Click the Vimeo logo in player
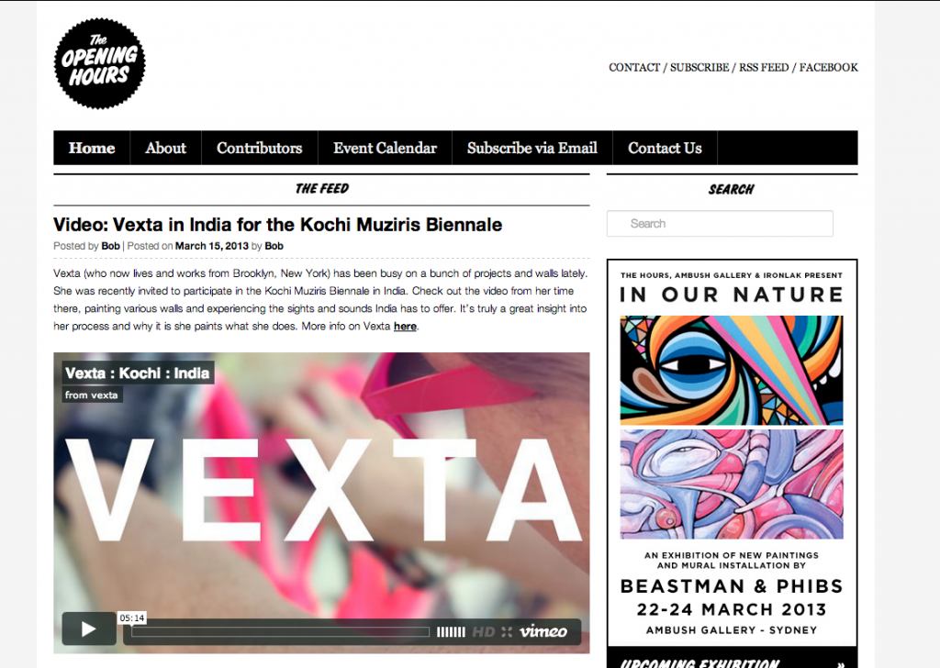Screen dimensions: 940x668 coord(543,631)
